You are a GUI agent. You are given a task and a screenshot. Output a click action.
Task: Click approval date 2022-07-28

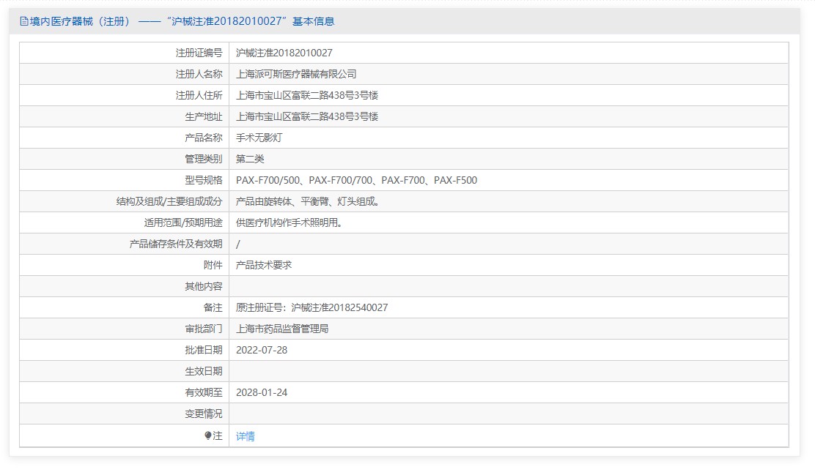coord(262,351)
